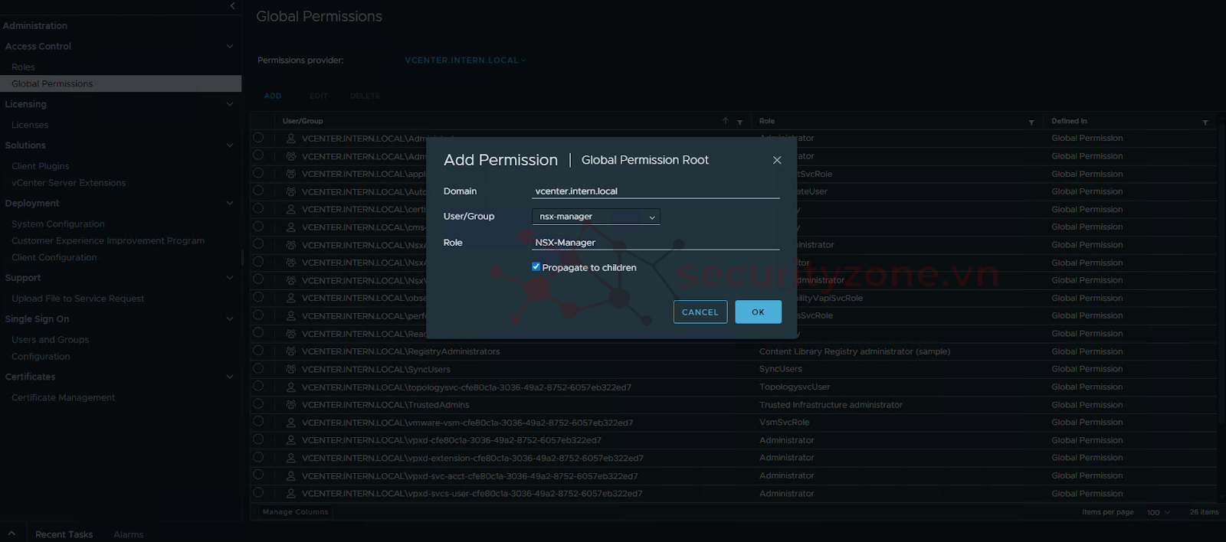
Task: Open Users and Groups in sidebar
Action: [50, 340]
